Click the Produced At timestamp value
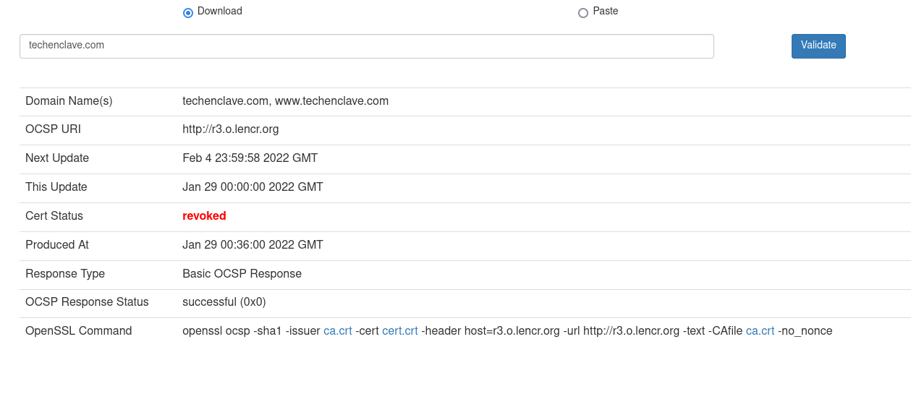 click(253, 245)
